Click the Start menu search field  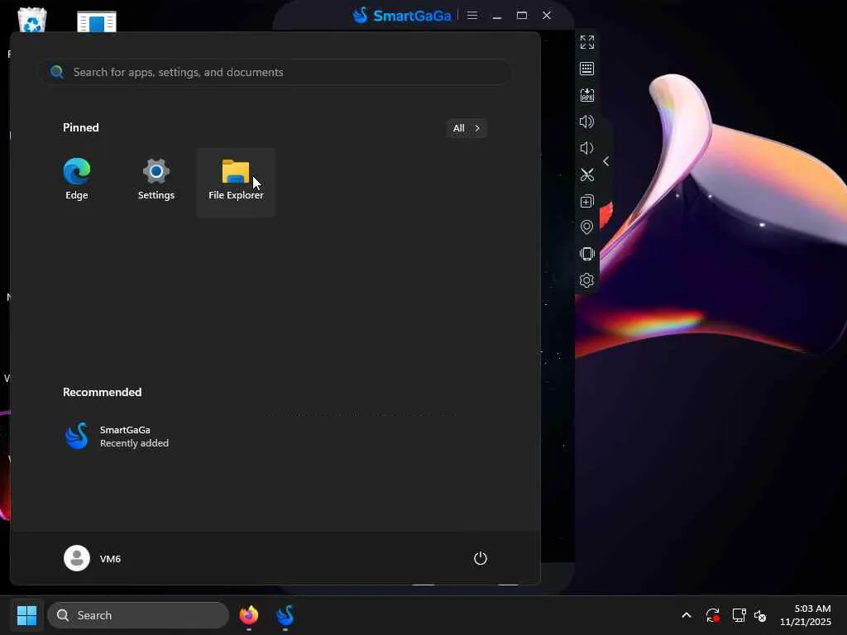pos(278,72)
